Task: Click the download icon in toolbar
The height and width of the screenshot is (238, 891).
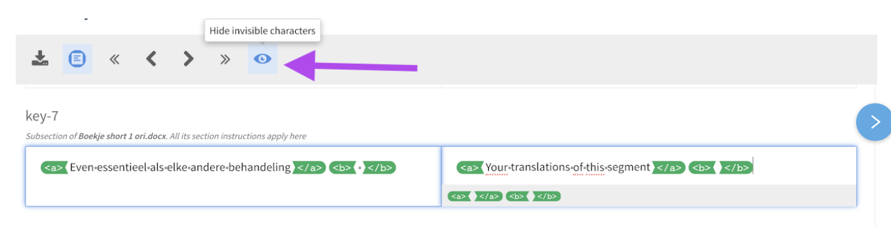Action: click(x=40, y=59)
